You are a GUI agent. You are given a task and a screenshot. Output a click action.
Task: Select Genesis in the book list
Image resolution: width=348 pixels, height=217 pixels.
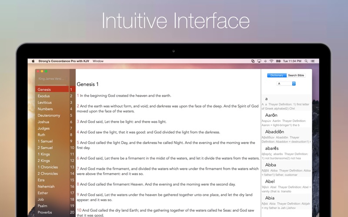coord(52,89)
